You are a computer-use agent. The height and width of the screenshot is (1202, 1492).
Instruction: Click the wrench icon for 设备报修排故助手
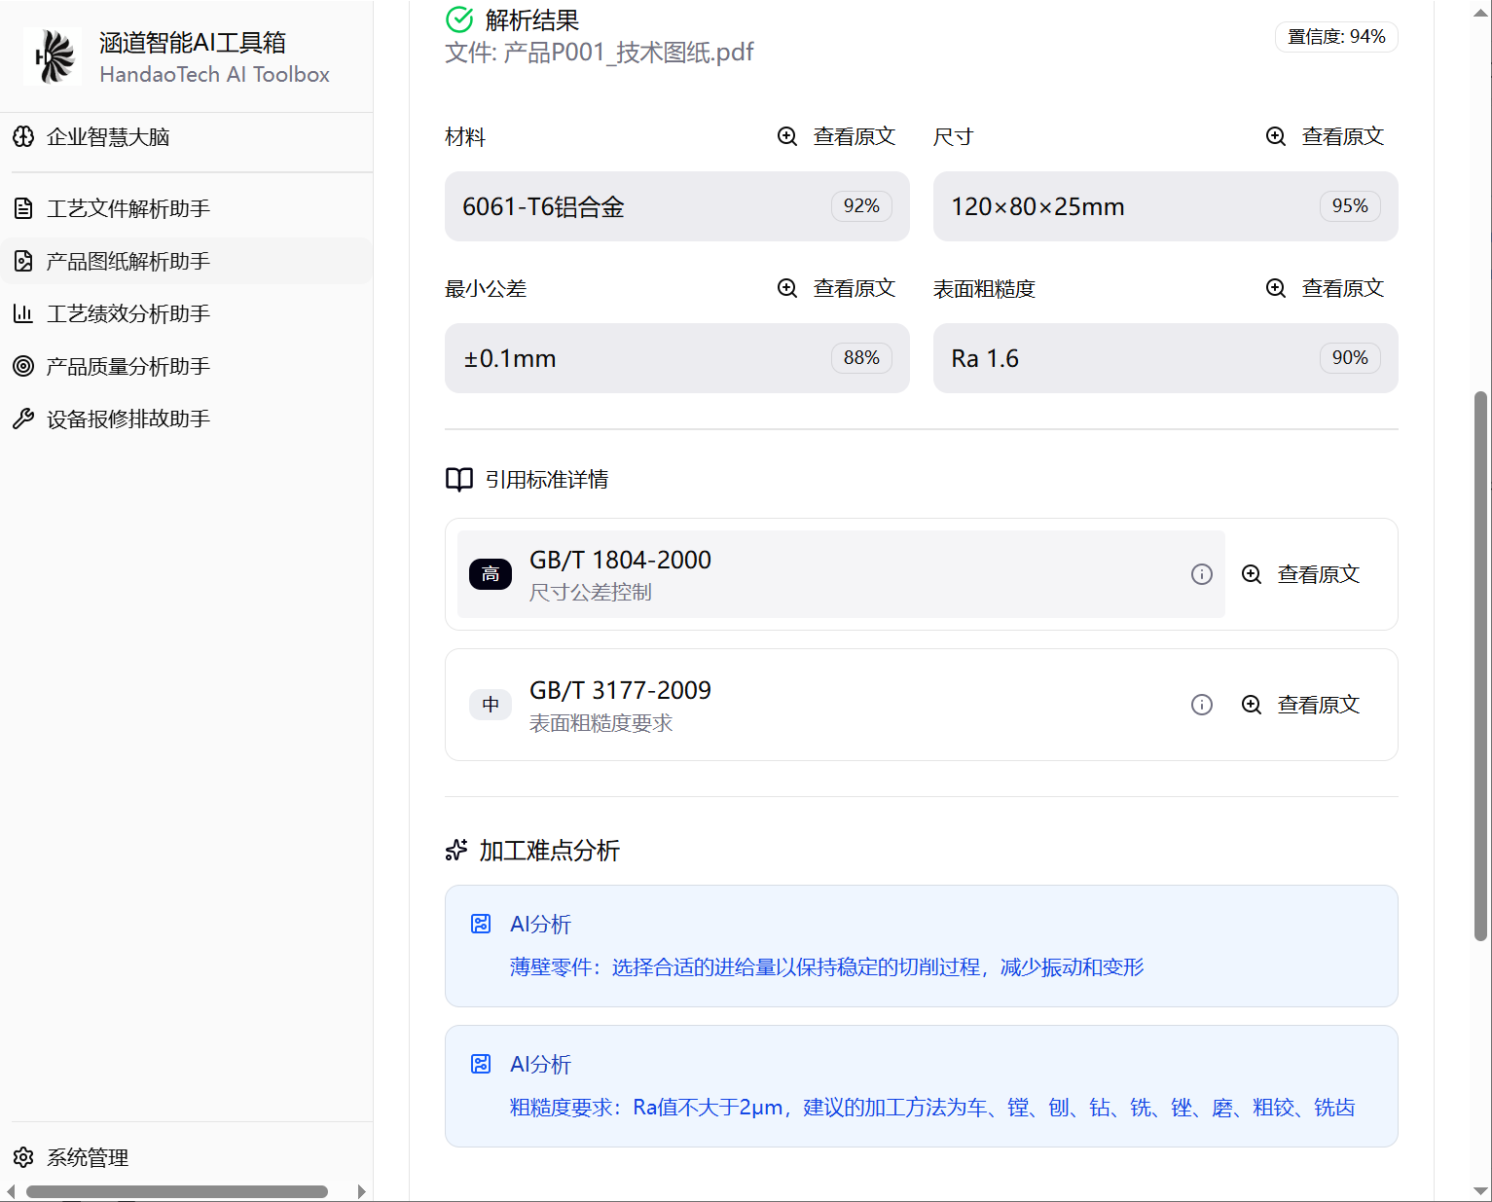point(23,419)
